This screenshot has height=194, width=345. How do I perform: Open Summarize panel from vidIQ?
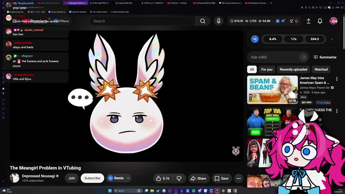325,57
